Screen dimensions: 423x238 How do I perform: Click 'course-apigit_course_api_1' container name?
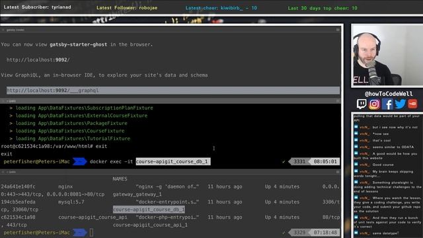point(150,225)
